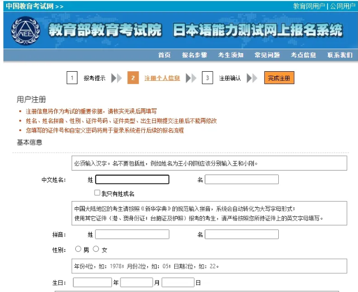The image size is (358, 292).
Task: Click the NEEA logo icon
Action: (x=24, y=30)
